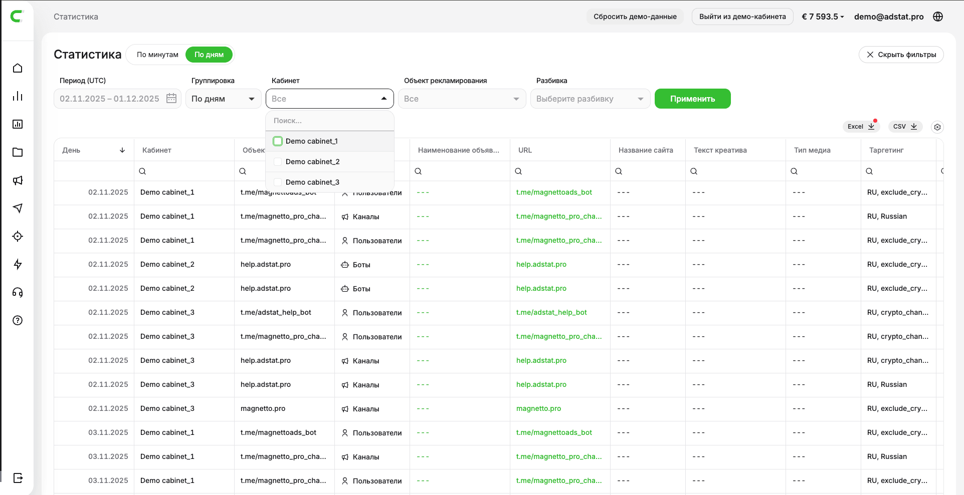Click the table settings gear icon
The image size is (964, 495).
(x=937, y=127)
